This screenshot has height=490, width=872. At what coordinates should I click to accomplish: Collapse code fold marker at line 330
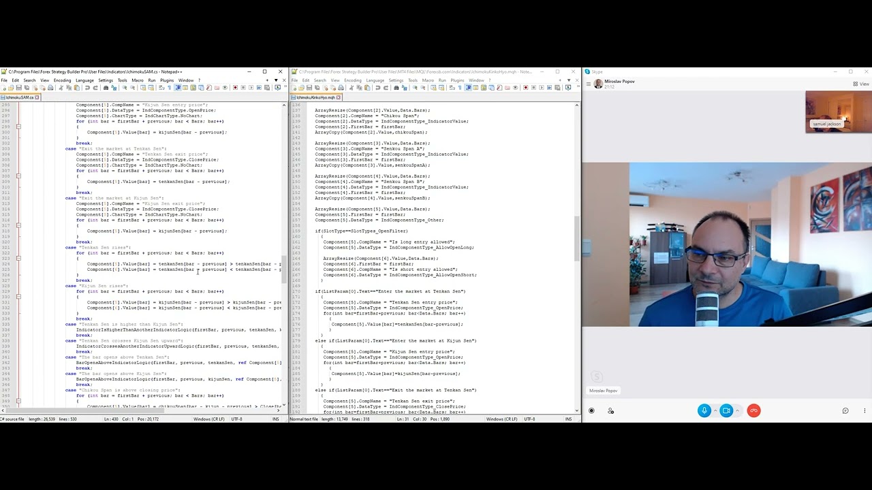pos(18,296)
